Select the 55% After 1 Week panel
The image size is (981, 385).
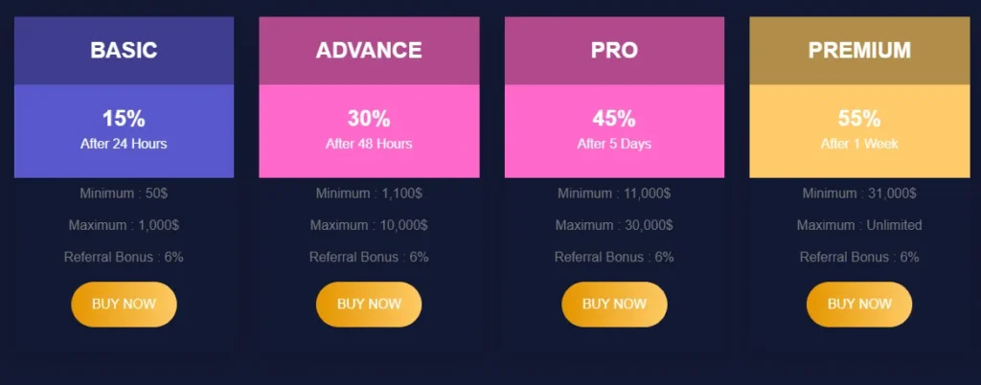click(859, 130)
